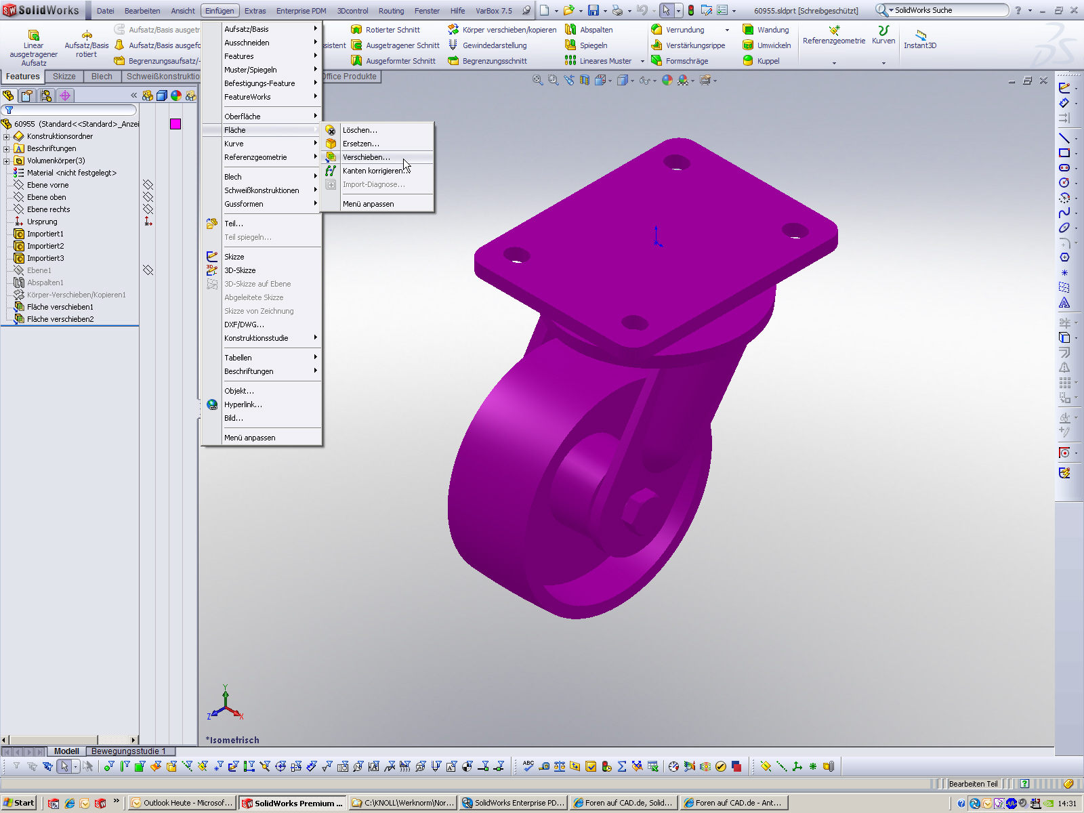Toggle visibility of Ursprung

coord(148,222)
